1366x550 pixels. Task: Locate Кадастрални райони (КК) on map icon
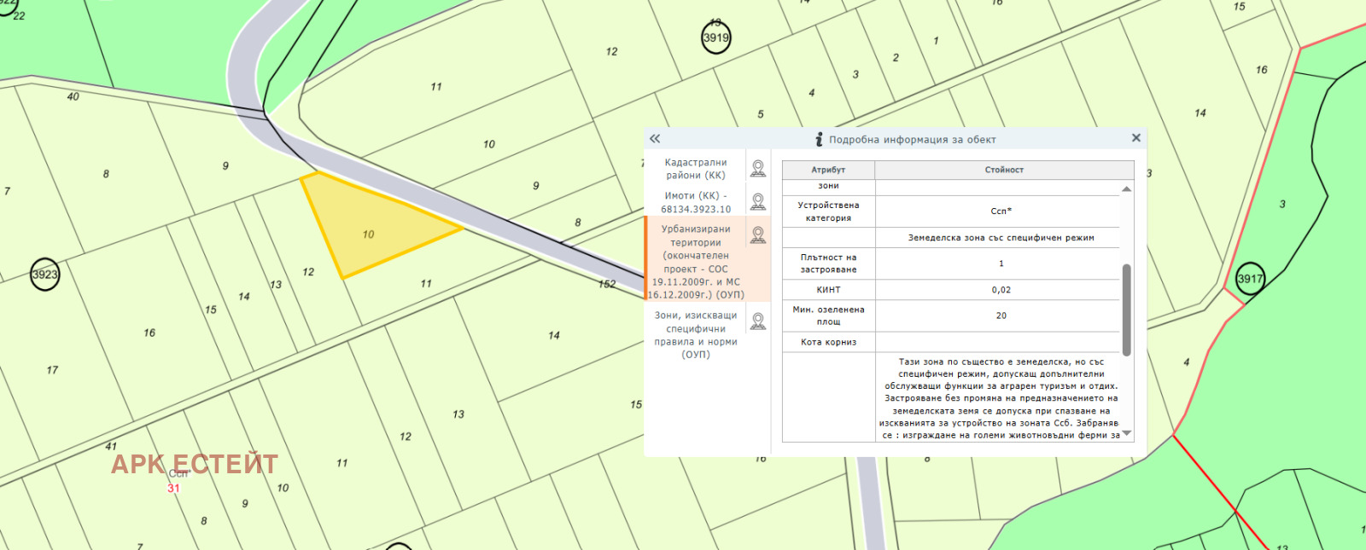pyautogui.click(x=757, y=168)
